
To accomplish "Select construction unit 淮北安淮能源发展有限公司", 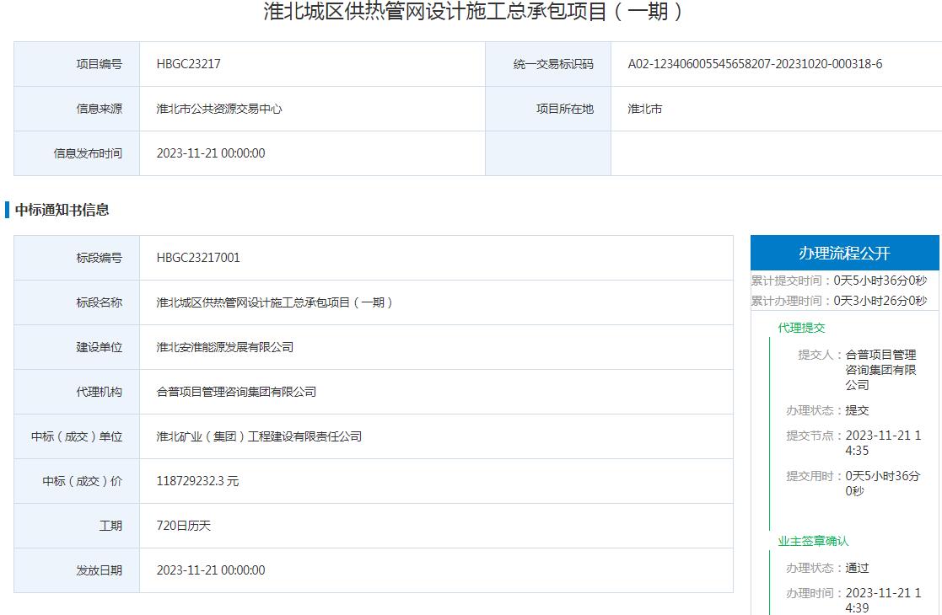I will click(225, 347).
